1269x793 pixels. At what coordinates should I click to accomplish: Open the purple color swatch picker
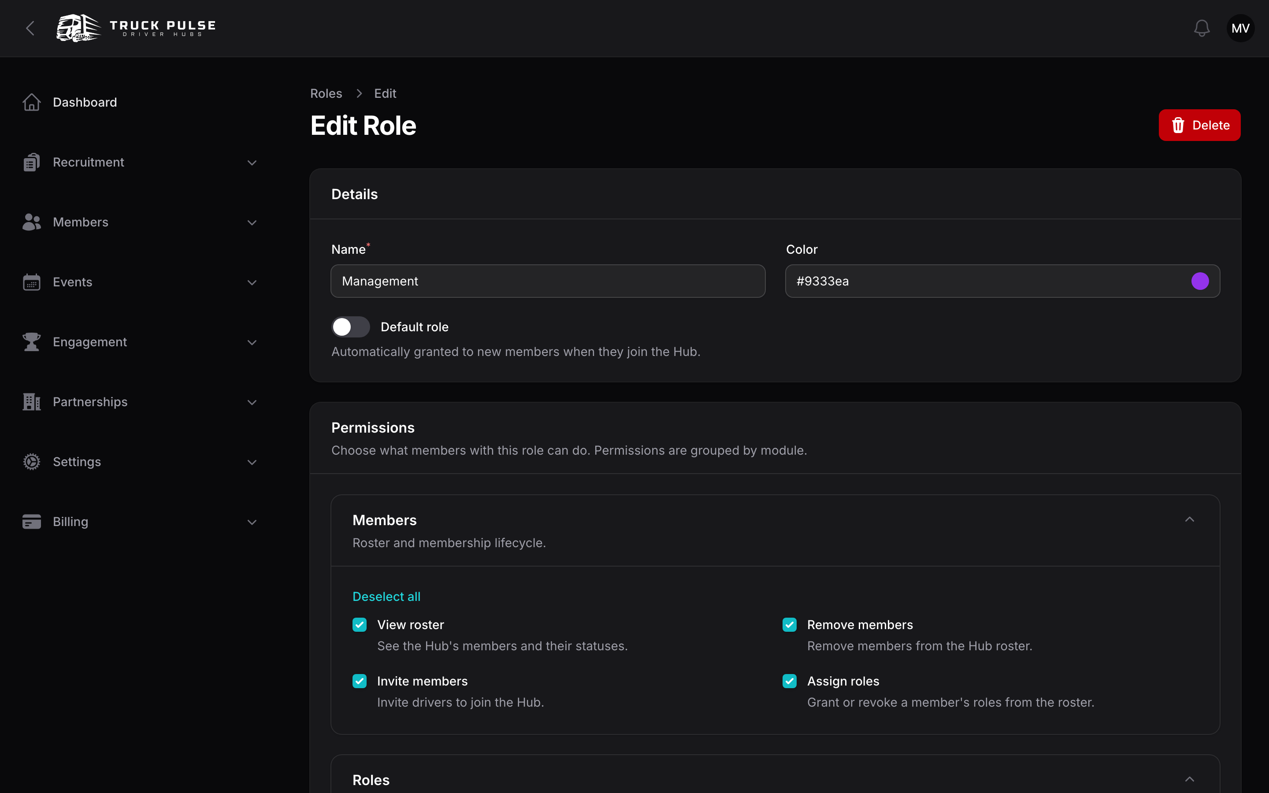(1200, 281)
